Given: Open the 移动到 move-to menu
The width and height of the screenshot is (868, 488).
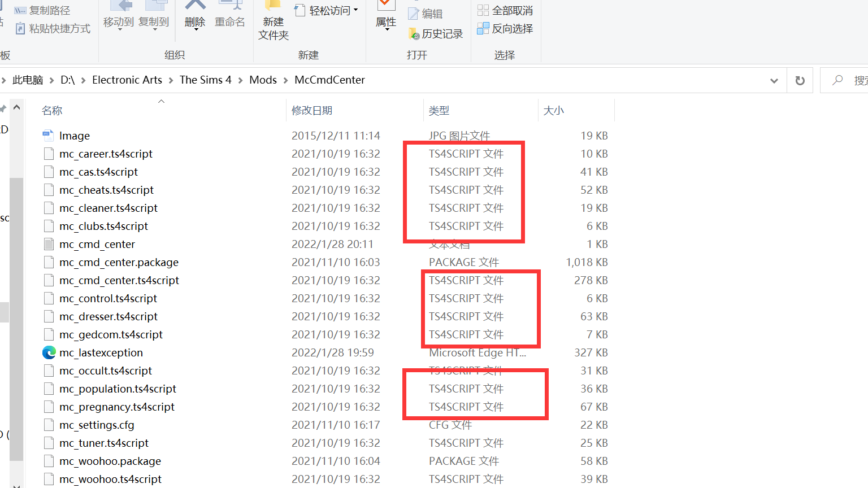Looking at the screenshot, I should pyautogui.click(x=119, y=15).
